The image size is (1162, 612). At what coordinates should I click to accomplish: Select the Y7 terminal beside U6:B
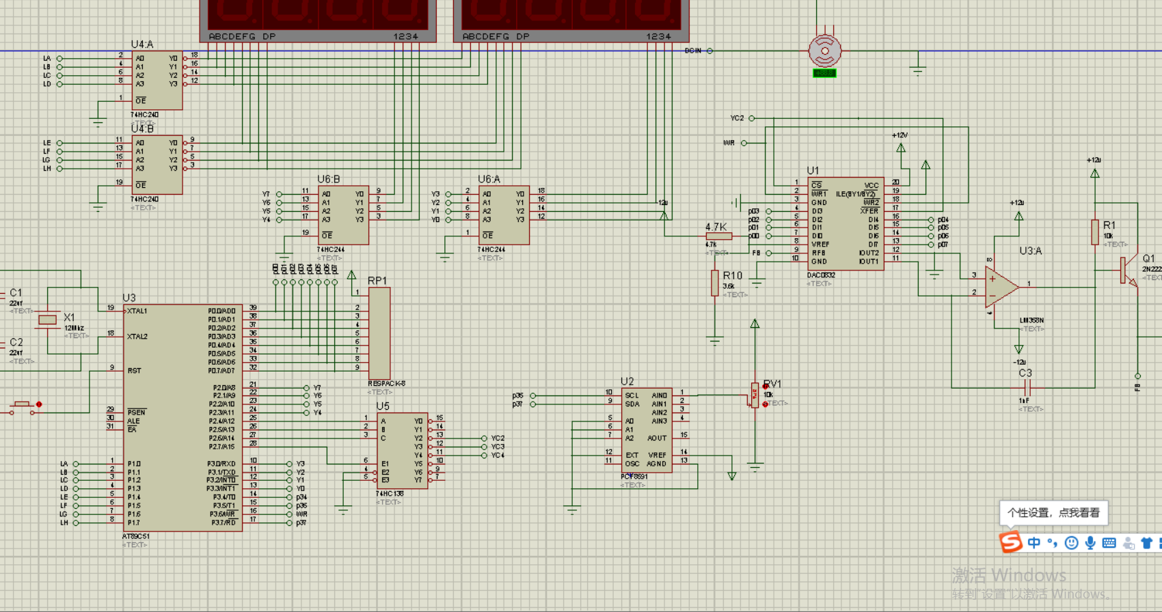[279, 194]
